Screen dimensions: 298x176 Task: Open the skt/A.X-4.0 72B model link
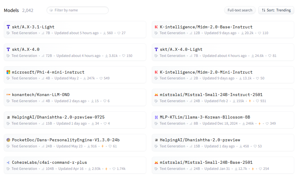tap(26, 50)
